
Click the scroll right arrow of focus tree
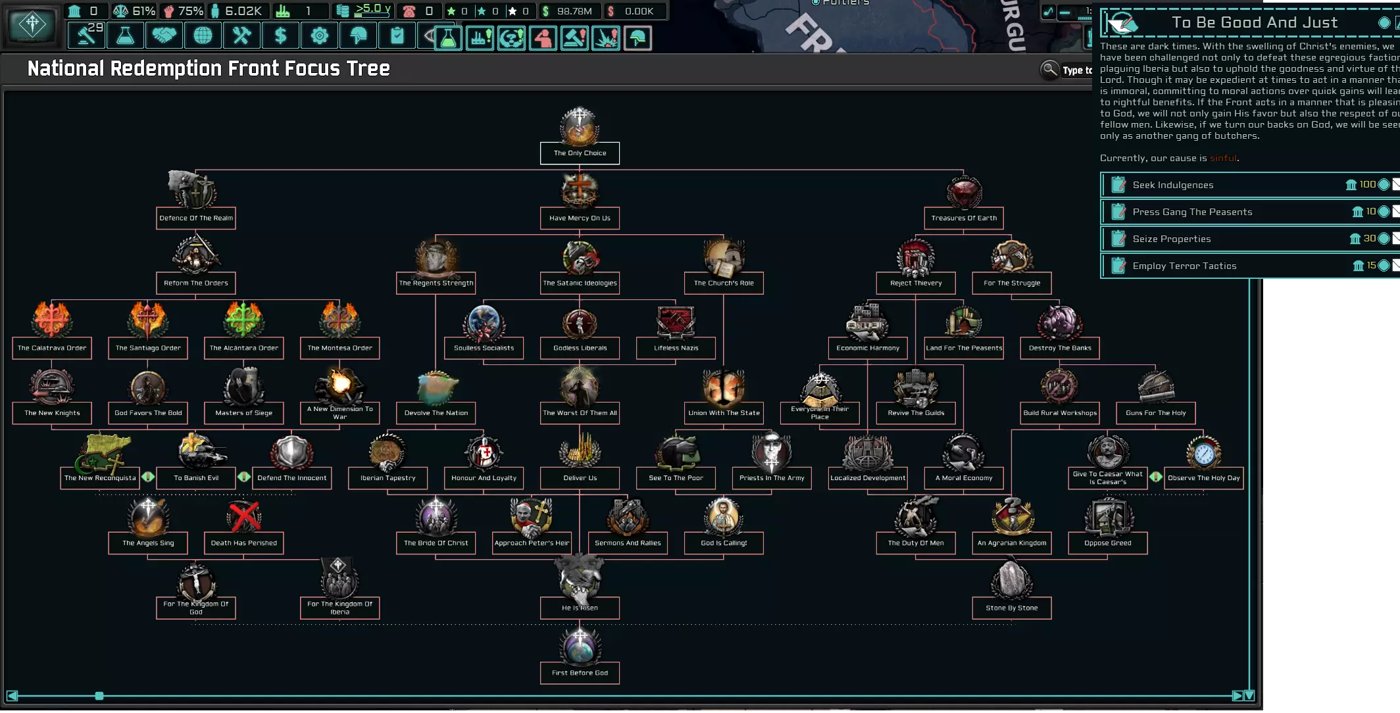click(x=1237, y=696)
